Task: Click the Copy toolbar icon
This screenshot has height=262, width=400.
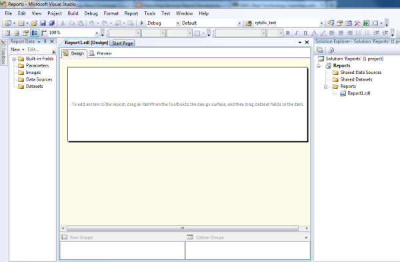Action: (x=72, y=23)
